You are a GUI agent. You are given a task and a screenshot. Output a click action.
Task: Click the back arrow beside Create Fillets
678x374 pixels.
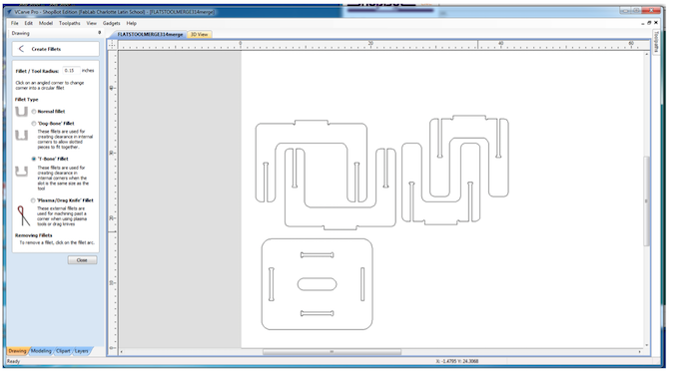[x=21, y=49]
